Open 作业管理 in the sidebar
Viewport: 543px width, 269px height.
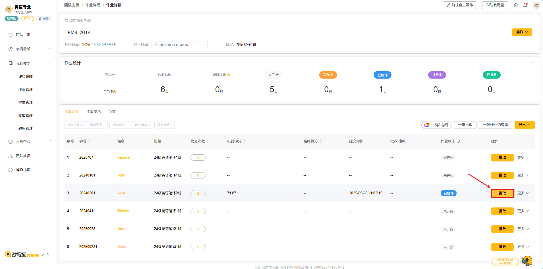[x=26, y=90]
